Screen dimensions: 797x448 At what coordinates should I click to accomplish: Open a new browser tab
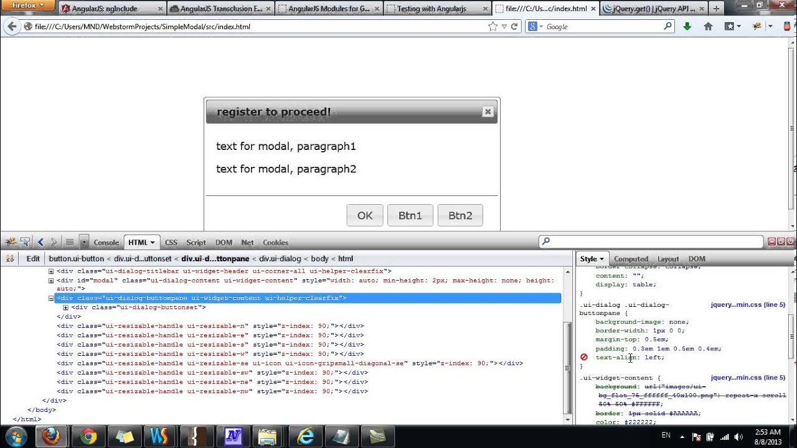(716, 9)
